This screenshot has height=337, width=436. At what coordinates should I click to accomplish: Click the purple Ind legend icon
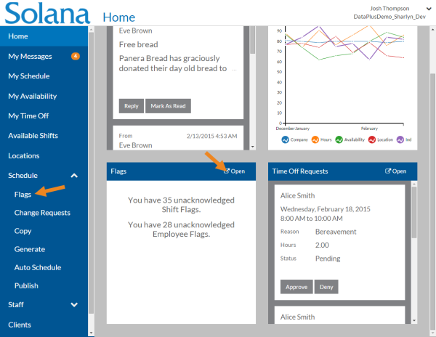[x=399, y=139]
